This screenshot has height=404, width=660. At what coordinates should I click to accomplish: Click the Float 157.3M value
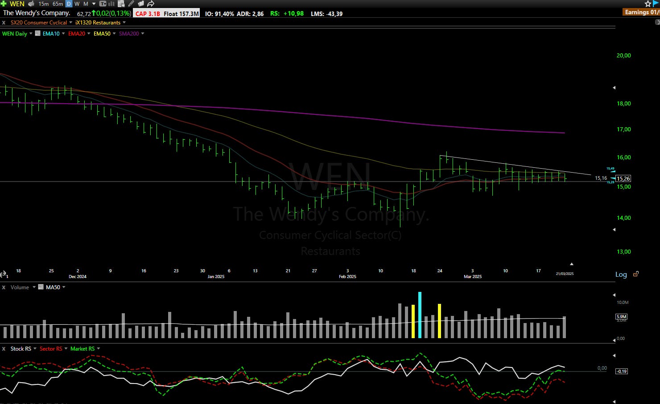point(181,14)
